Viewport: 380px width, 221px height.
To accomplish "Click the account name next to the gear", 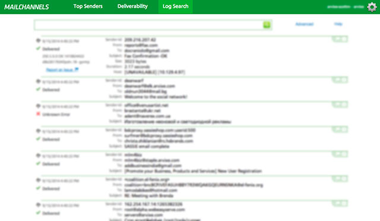I will 346,7.
